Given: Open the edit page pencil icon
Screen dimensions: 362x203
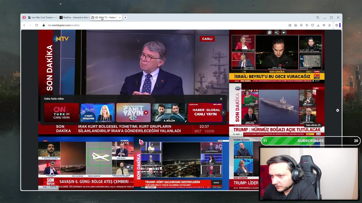Looking at the screenshot, I should tap(290, 25).
